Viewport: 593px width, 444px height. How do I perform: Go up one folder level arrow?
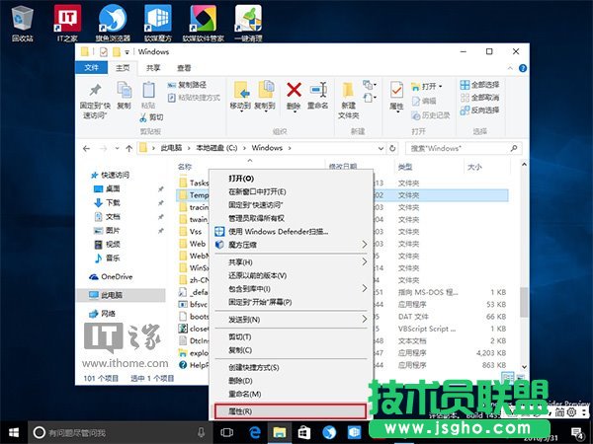(x=128, y=148)
